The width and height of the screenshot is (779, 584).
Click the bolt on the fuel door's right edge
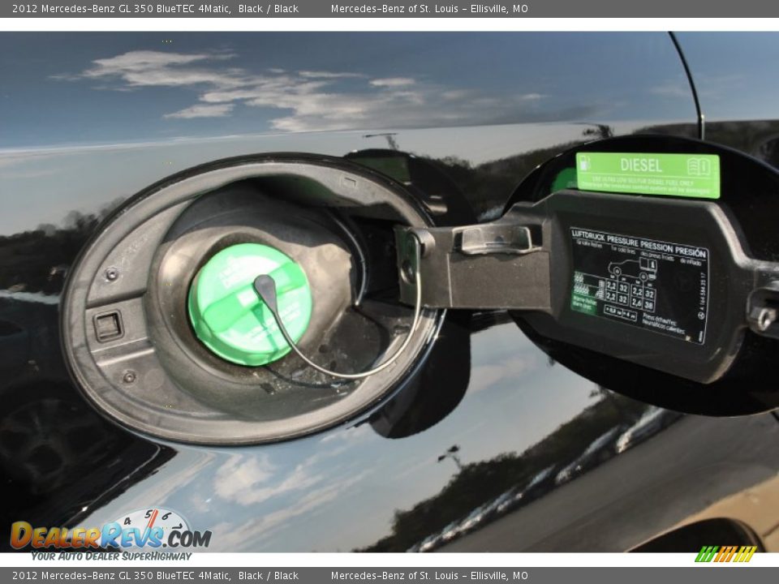tap(763, 317)
